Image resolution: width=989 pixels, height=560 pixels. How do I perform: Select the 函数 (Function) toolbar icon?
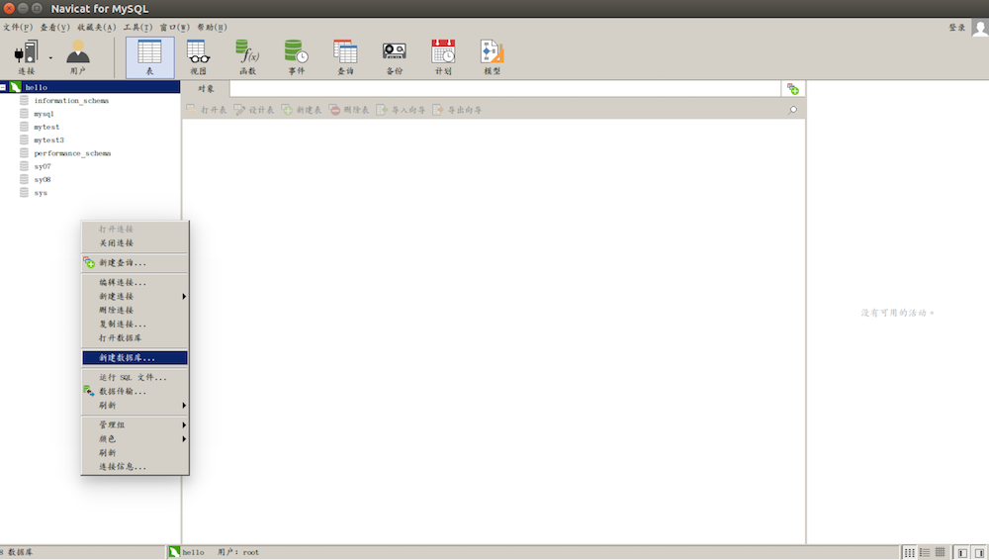[247, 57]
